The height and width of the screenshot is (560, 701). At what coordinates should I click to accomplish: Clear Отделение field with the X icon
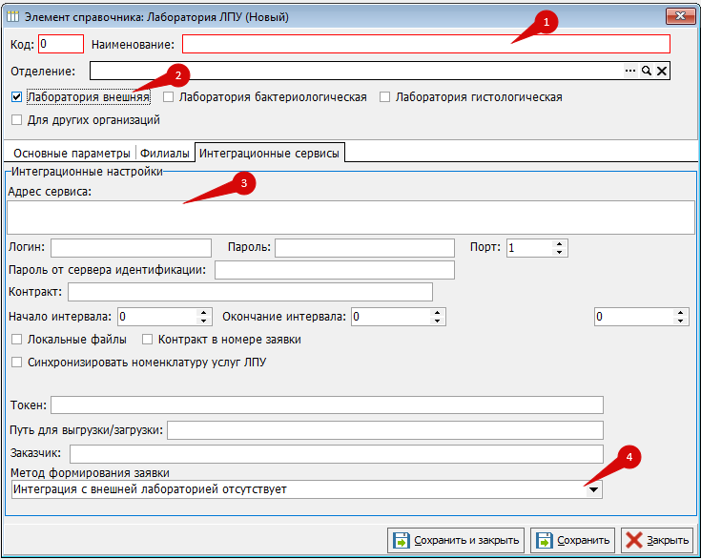pos(662,72)
